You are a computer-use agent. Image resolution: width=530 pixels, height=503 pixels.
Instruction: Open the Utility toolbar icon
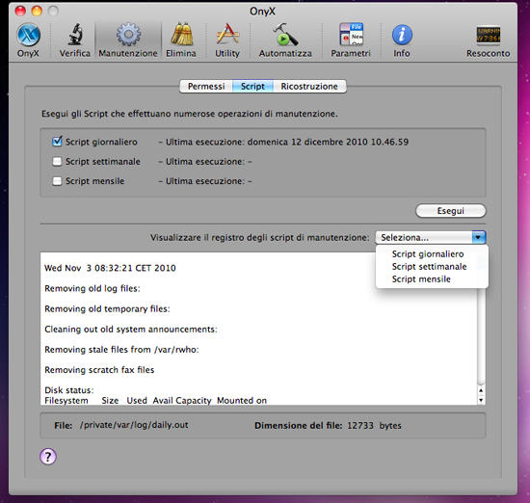[227, 34]
